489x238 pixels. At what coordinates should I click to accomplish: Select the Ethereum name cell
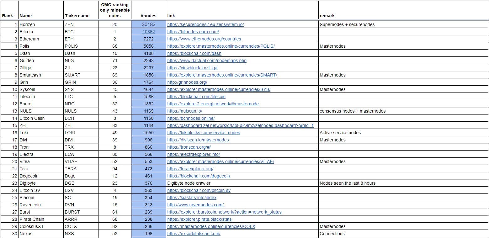point(41,39)
